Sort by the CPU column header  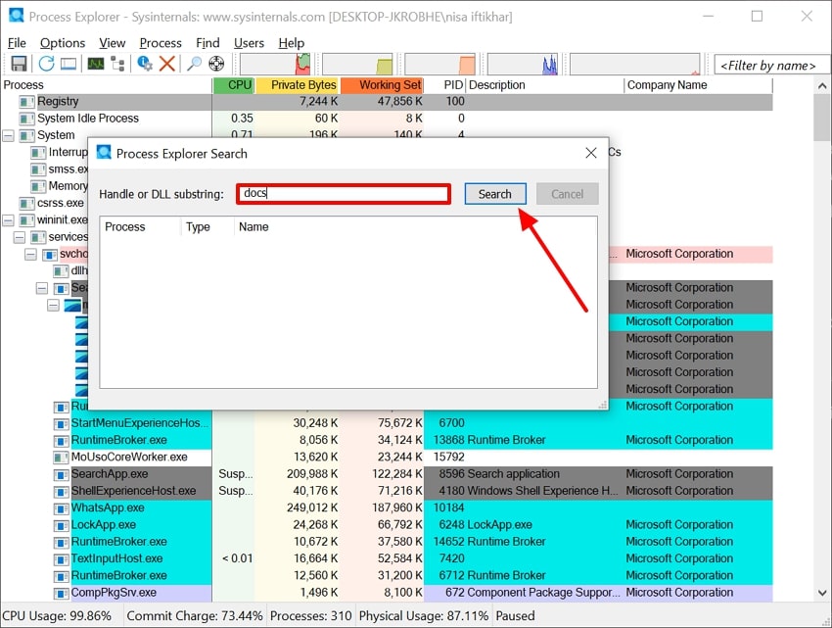pyautogui.click(x=234, y=85)
